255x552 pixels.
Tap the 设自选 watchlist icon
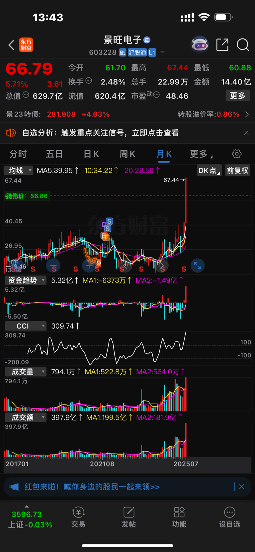[x=229, y=517]
